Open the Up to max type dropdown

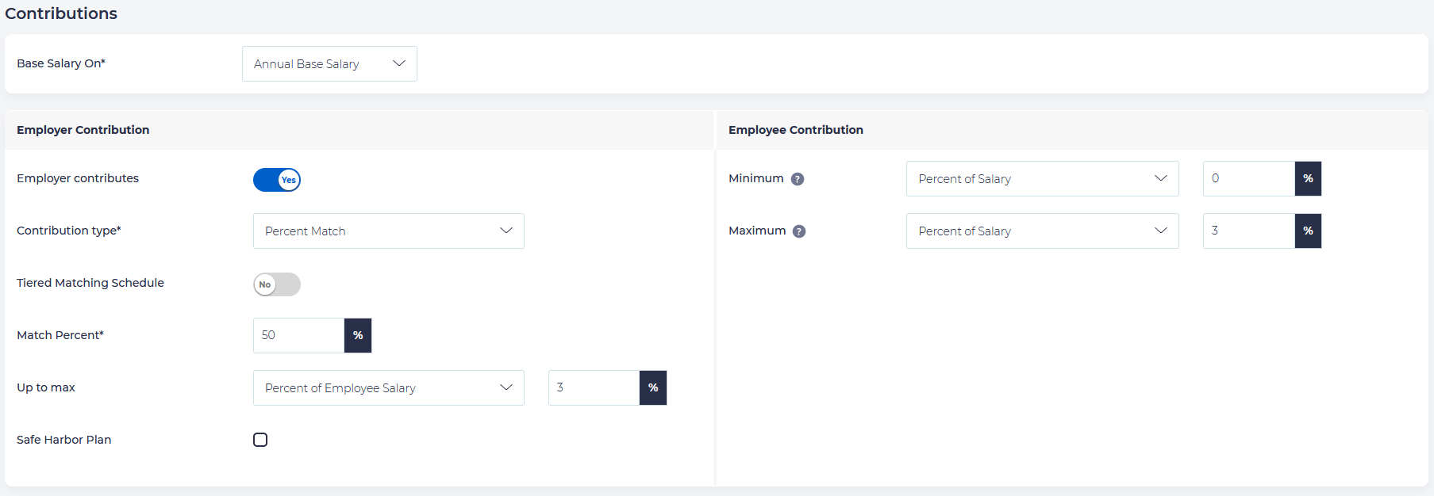[x=388, y=387]
